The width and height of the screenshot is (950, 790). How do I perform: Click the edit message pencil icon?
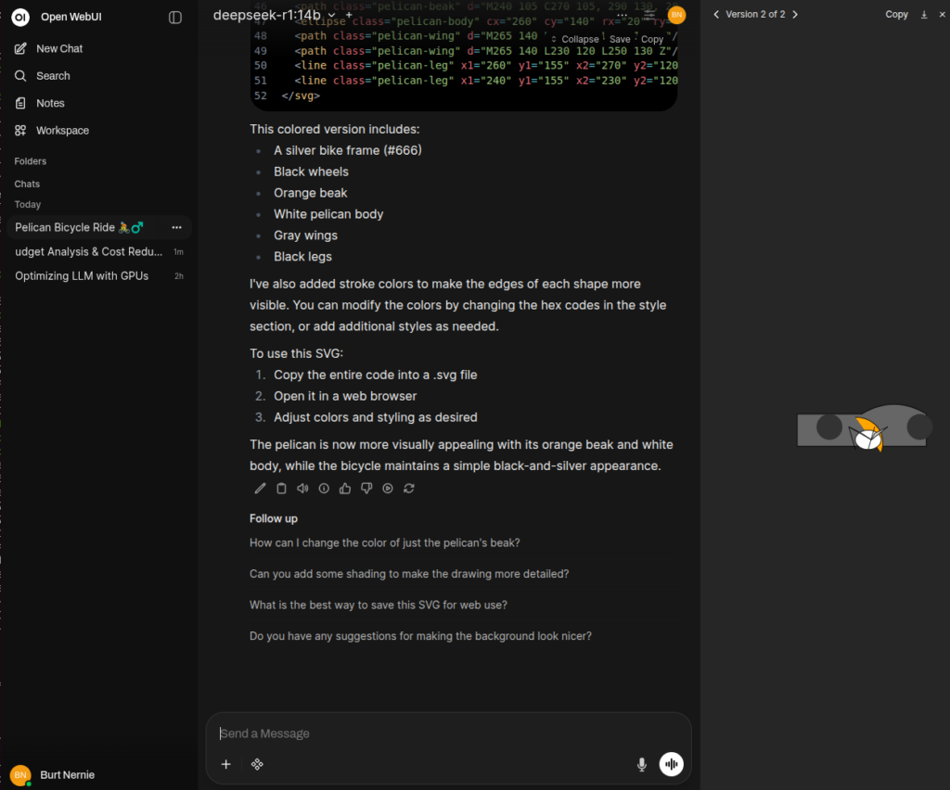tap(260, 489)
